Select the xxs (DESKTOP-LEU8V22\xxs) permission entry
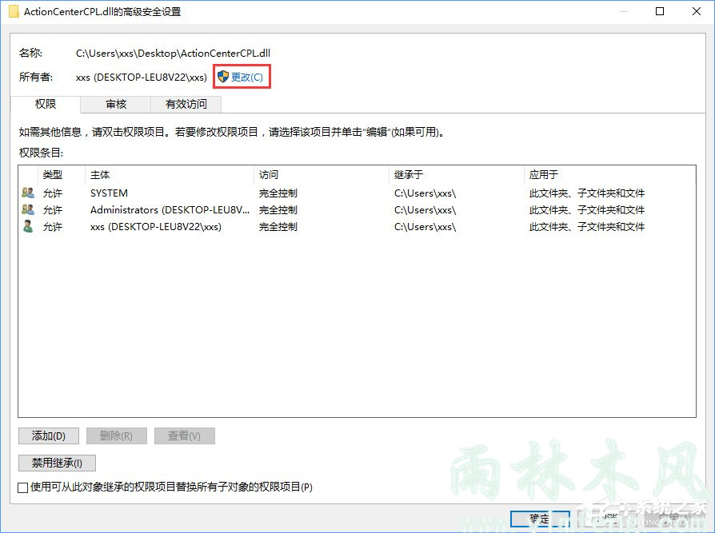The height and width of the screenshot is (533, 715). [x=155, y=227]
